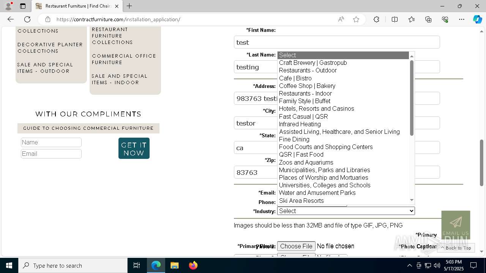Image resolution: width=486 pixels, height=273 pixels.
Task: Click Choose File for Primary Photo
Action: coord(296,246)
